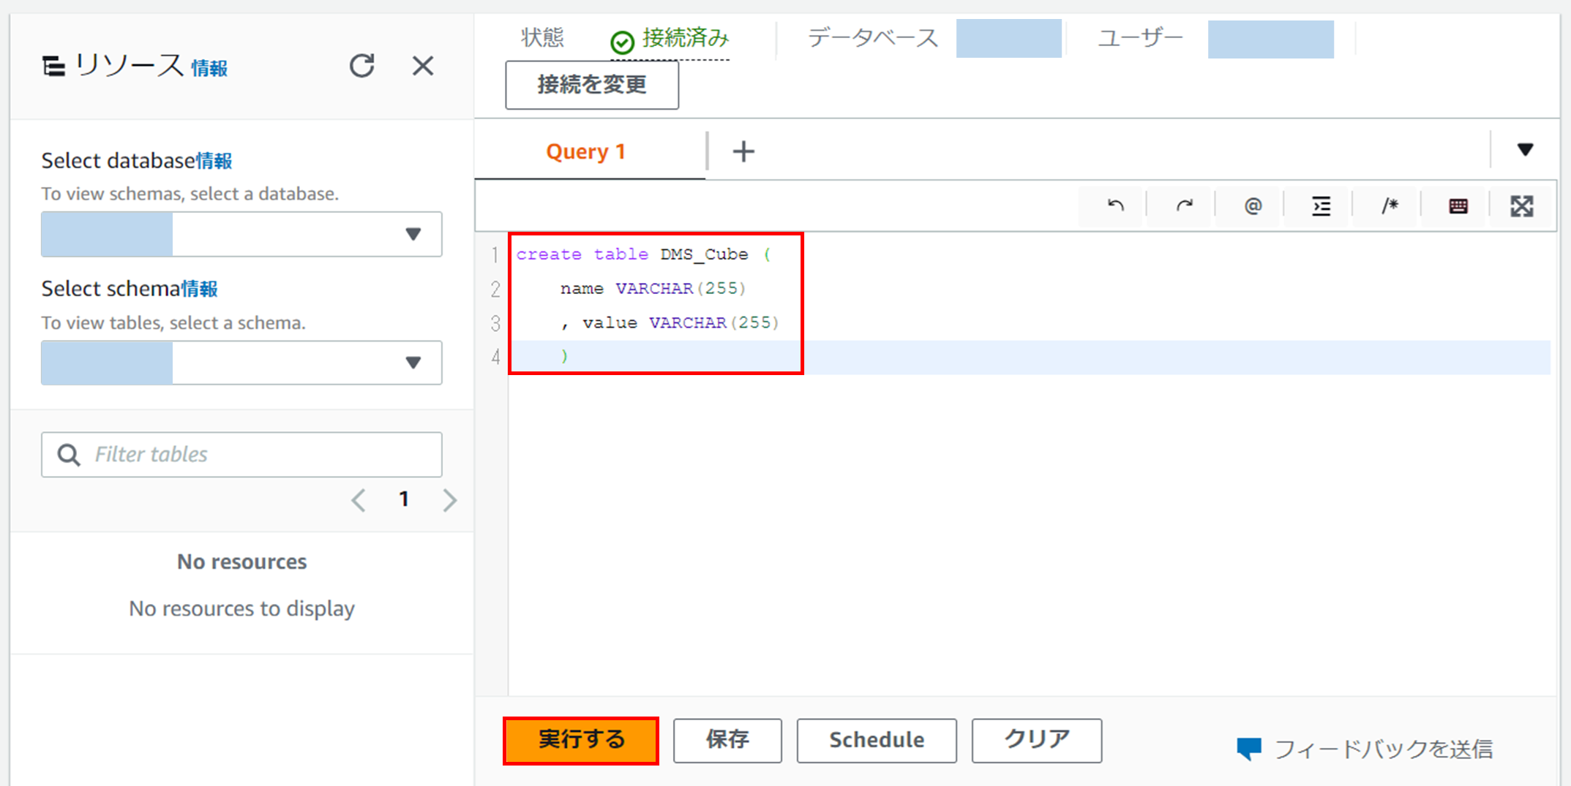The image size is (1571, 786).
Task: Click the search magnifier icon in Filter tables
Action: (x=69, y=455)
